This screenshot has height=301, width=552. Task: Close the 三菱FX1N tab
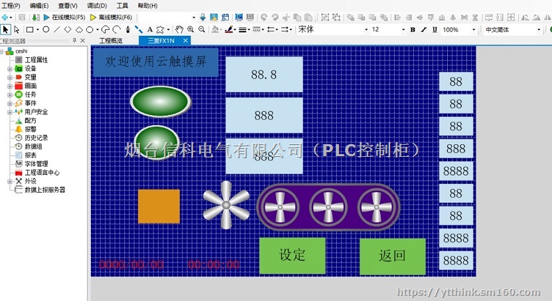click(x=186, y=41)
